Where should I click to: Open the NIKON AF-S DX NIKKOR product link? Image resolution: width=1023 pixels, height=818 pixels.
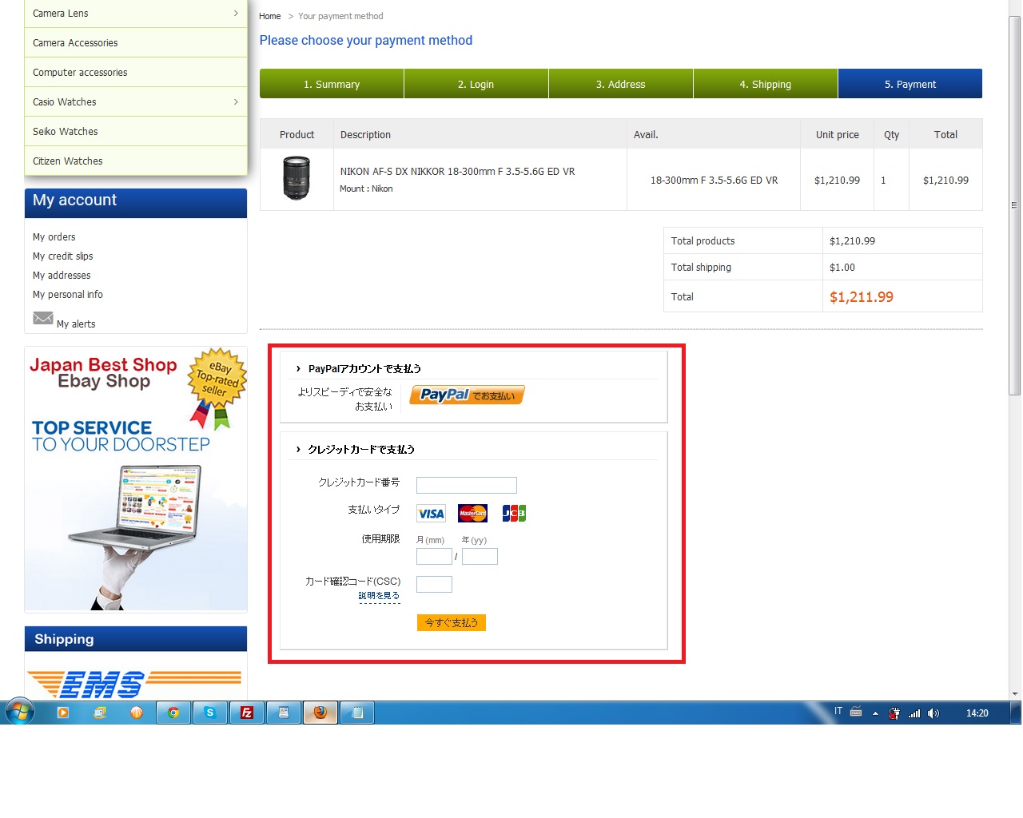[458, 172]
